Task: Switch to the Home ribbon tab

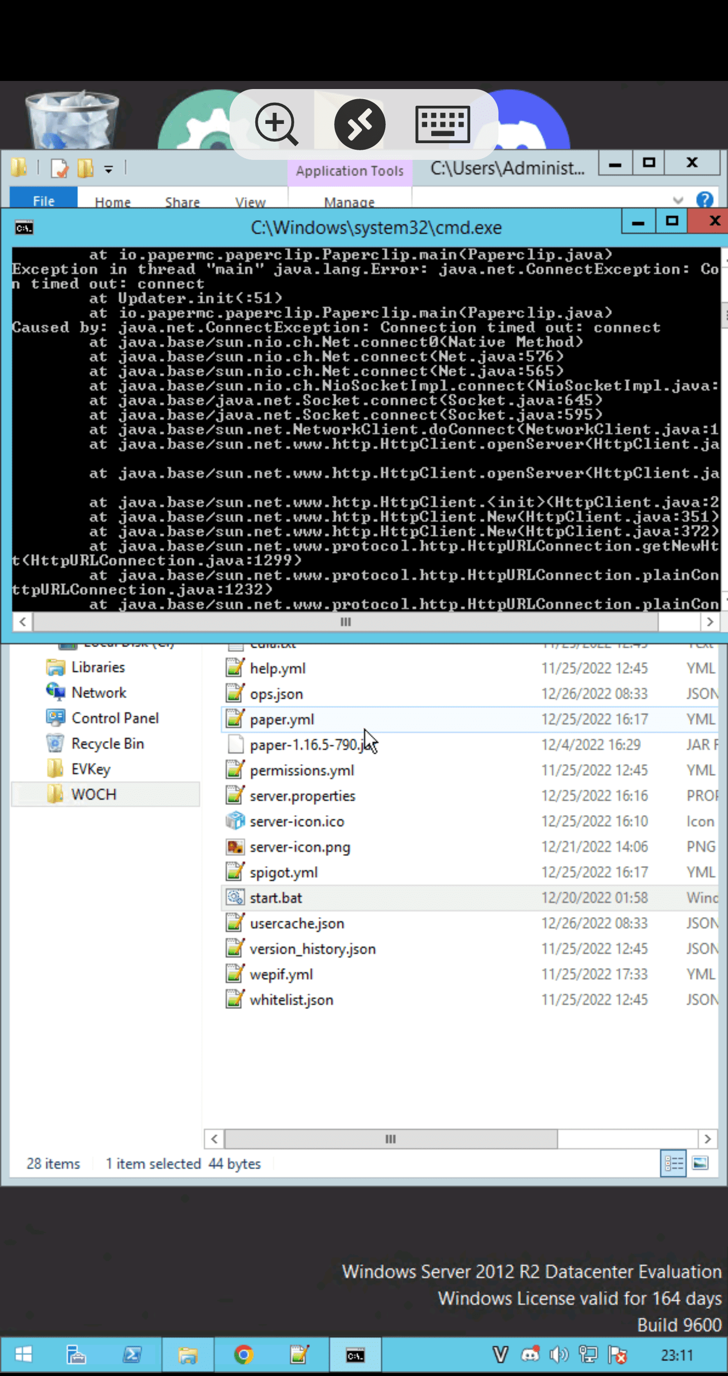Action: point(113,202)
